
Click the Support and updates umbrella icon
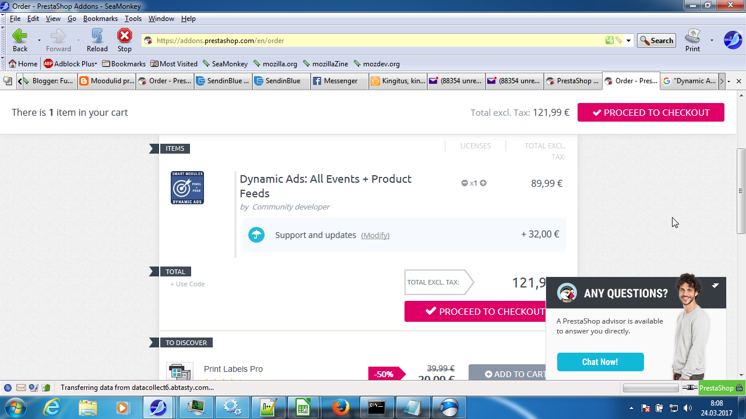coord(256,235)
